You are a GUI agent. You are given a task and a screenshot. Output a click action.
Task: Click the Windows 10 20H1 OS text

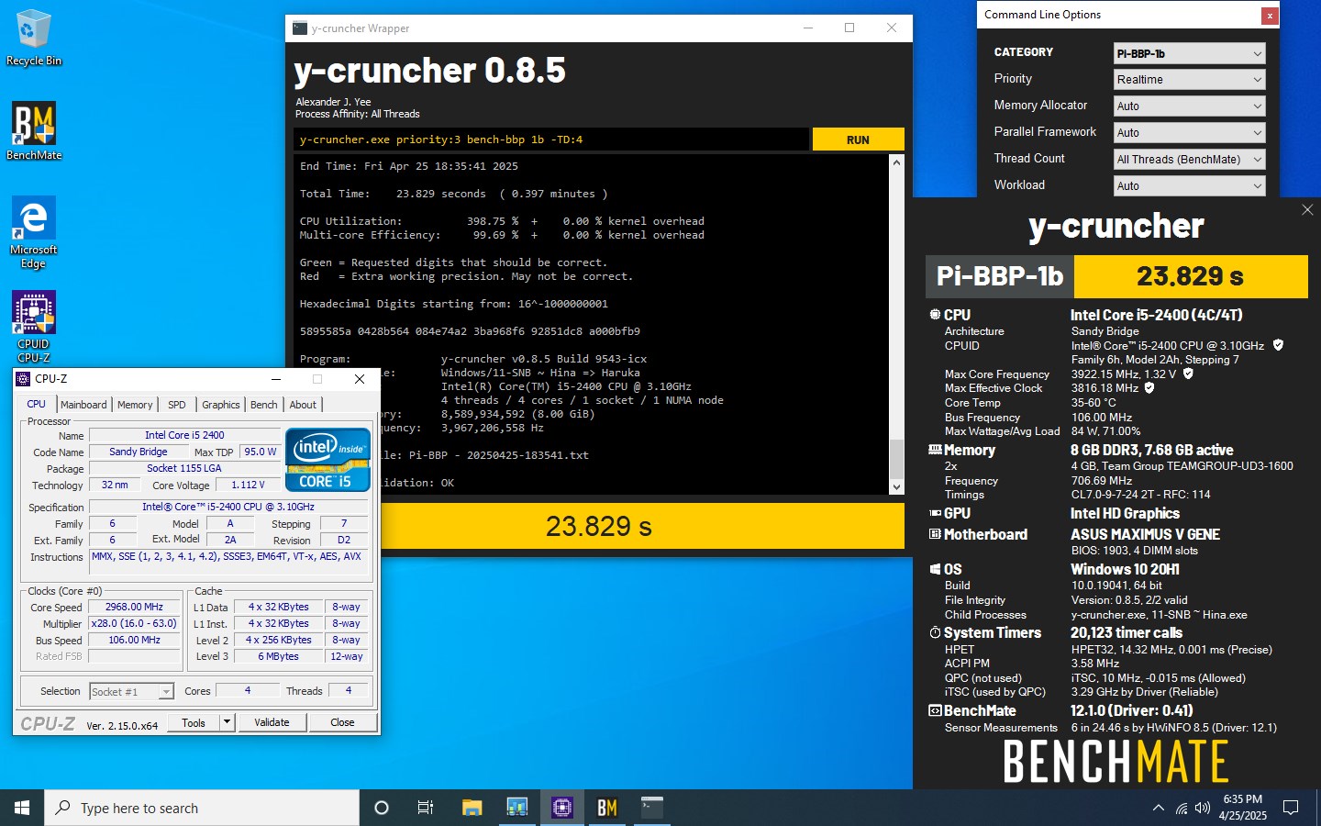(x=1125, y=569)
